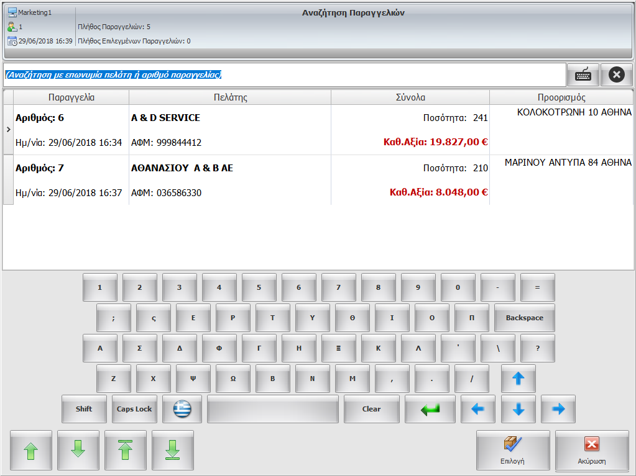Click the forward slash key
The height and width of the screenshot is (476, 636).
tap(472, 379)
